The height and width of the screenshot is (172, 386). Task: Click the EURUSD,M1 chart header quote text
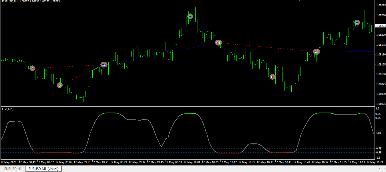(31, 2)
